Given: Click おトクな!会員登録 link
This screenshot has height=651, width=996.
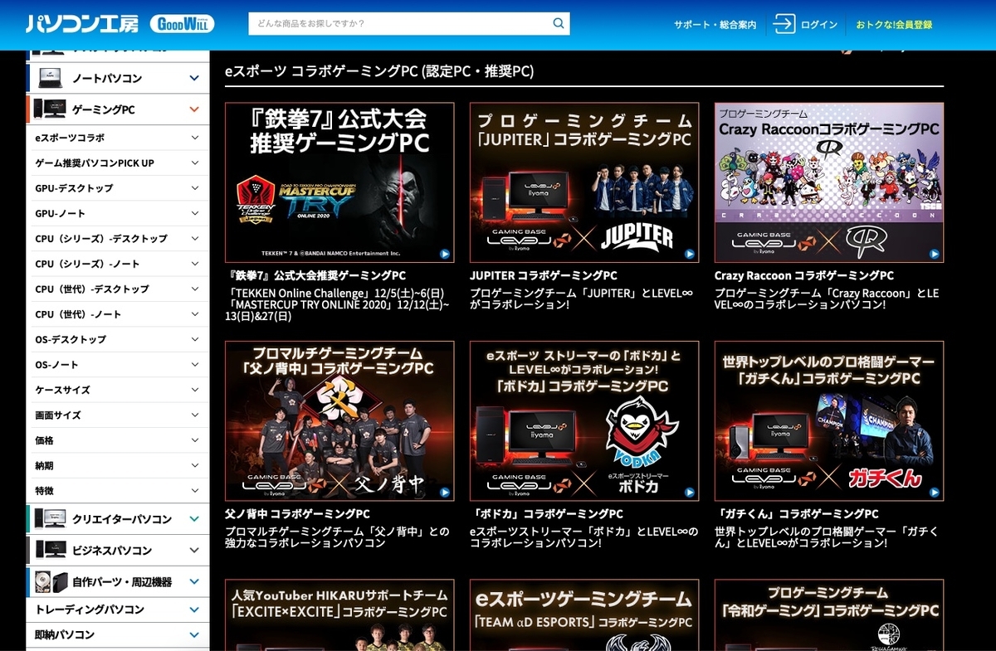Looking at the screenshot, I should 894,25.
